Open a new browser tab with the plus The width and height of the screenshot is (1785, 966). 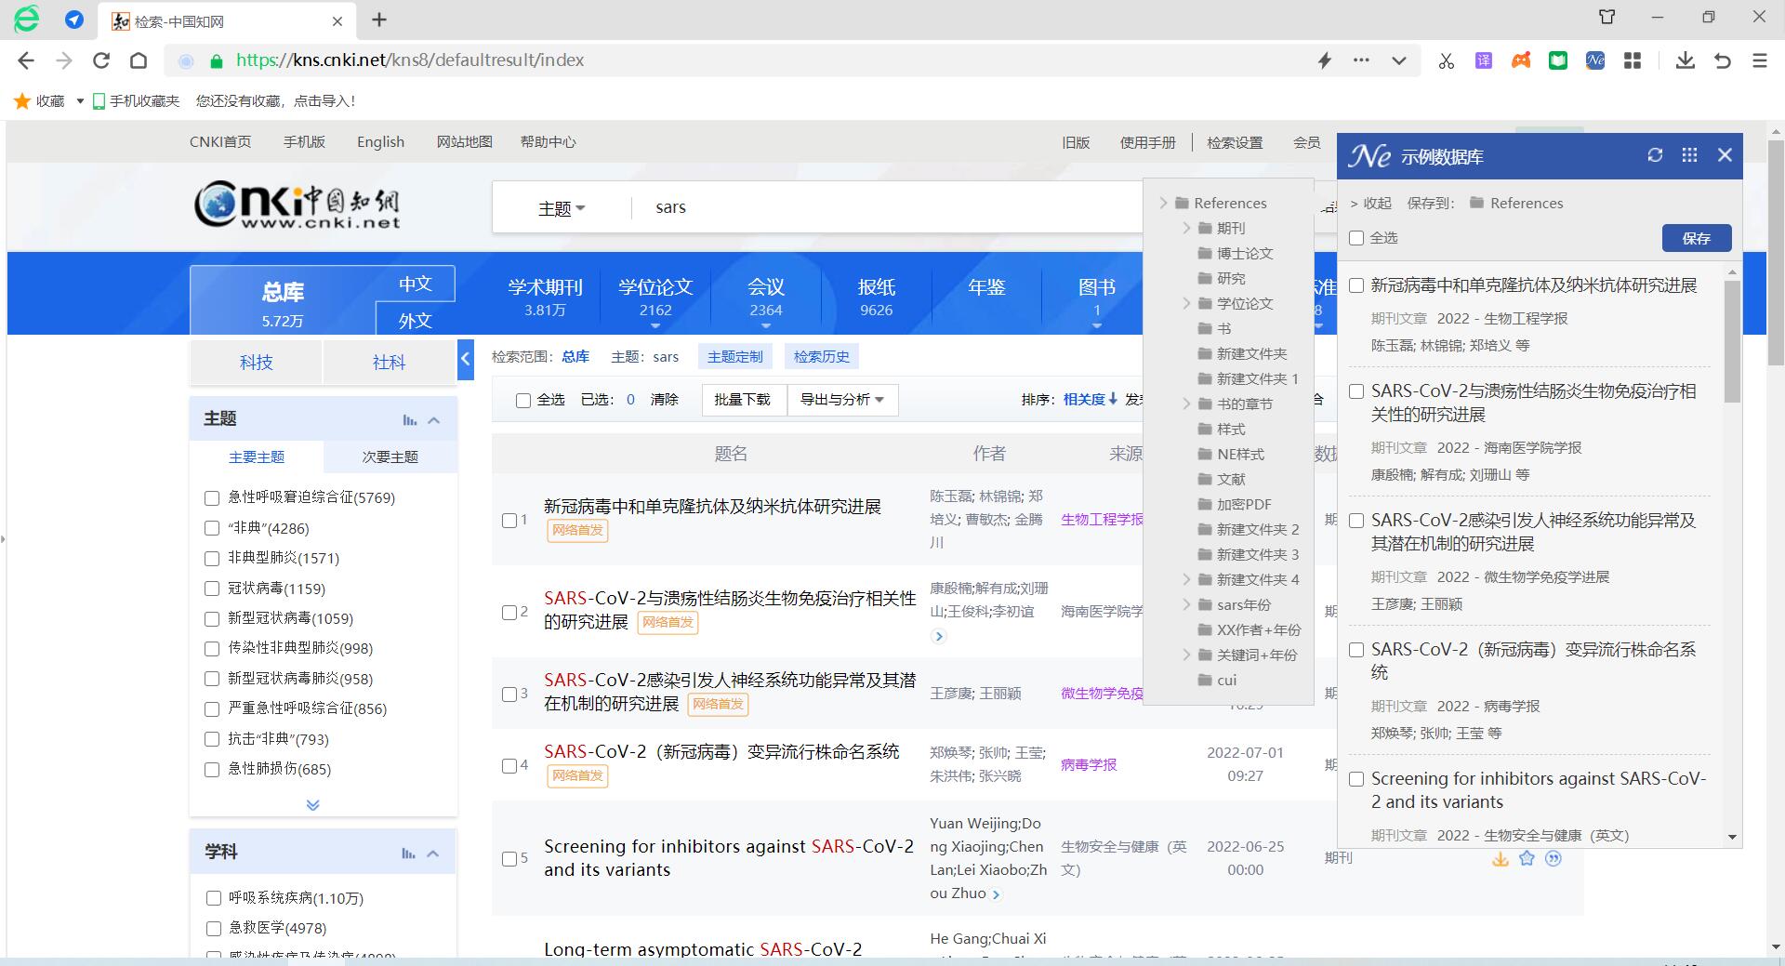point(379,20)
